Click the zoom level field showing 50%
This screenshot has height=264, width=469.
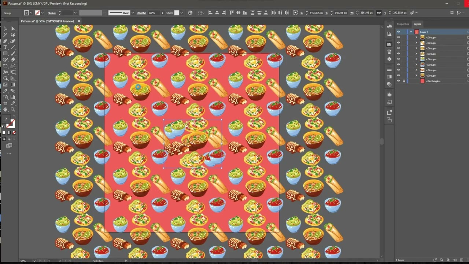(24, 261)
